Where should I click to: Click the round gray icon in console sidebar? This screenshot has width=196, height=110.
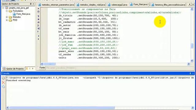(x=3, y=78)
